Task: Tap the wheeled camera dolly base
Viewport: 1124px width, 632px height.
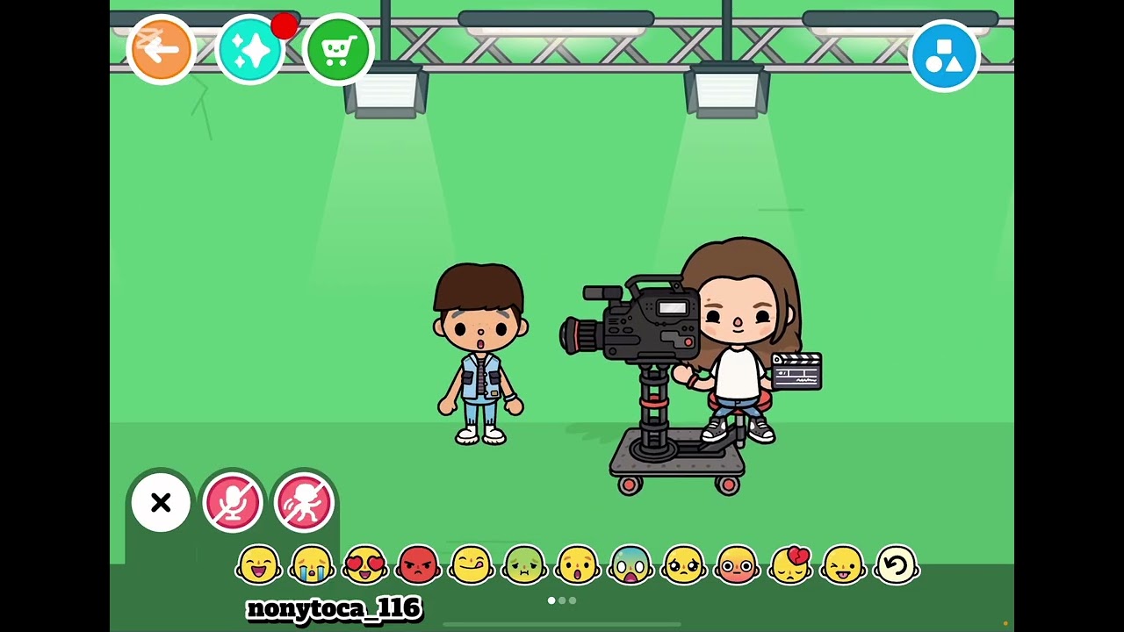Action: click(x=677, y=463)
